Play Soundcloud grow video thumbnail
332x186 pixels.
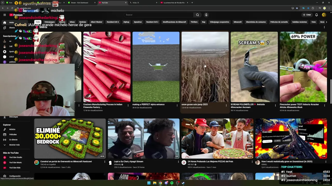(x=291, y=138)
